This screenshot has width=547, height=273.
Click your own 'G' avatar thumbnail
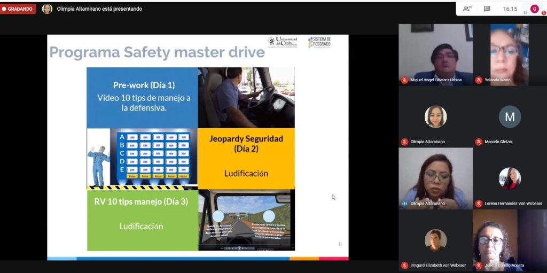pos(534,9)
